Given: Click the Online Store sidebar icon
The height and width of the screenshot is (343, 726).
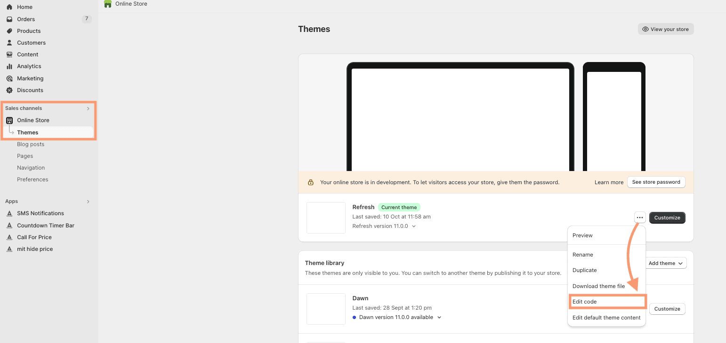Looking at the screenshot, I should [9, 120].
